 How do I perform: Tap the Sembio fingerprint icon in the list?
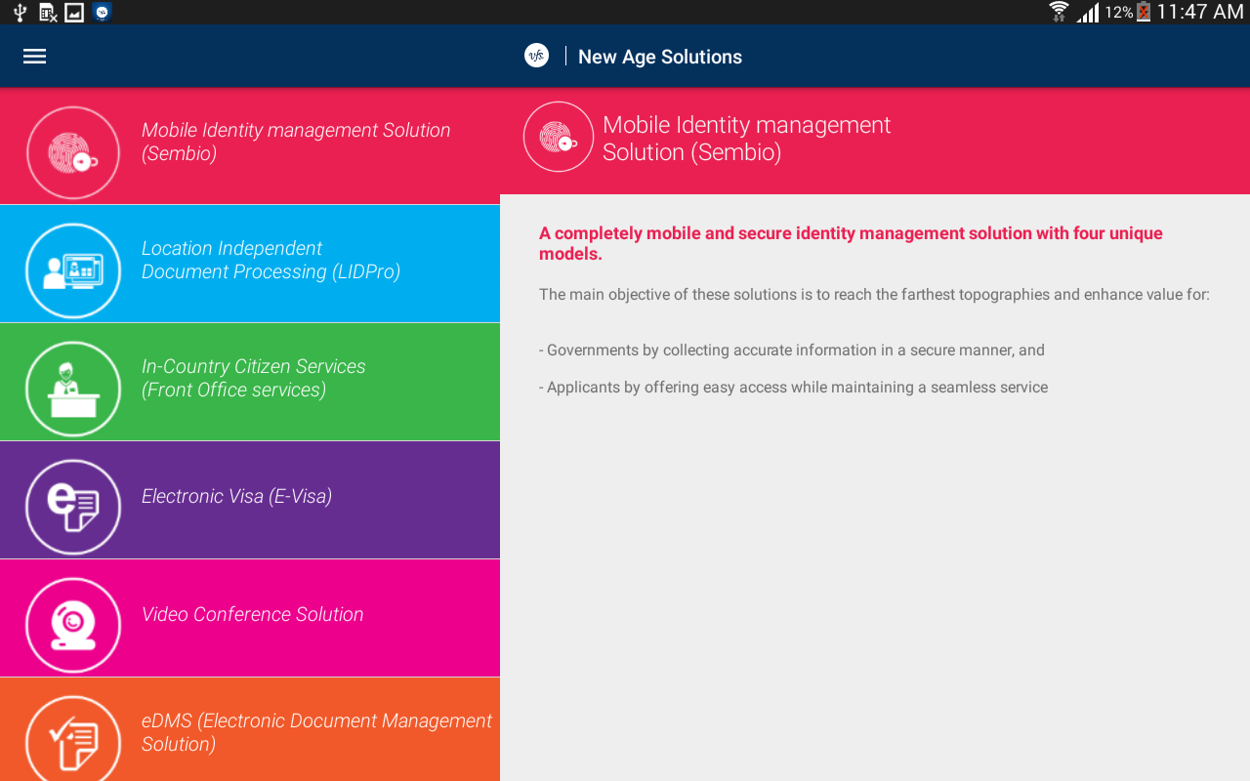[x=73, y=153]
